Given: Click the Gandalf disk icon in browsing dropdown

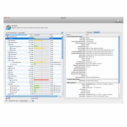Looking at the screenshot, I should tap(19, 33).
